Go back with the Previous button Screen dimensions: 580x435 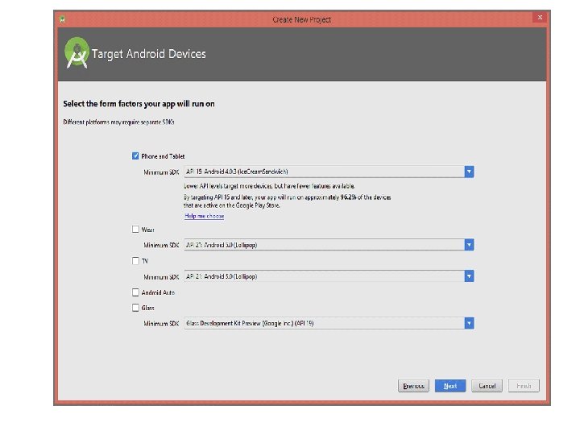413,386
